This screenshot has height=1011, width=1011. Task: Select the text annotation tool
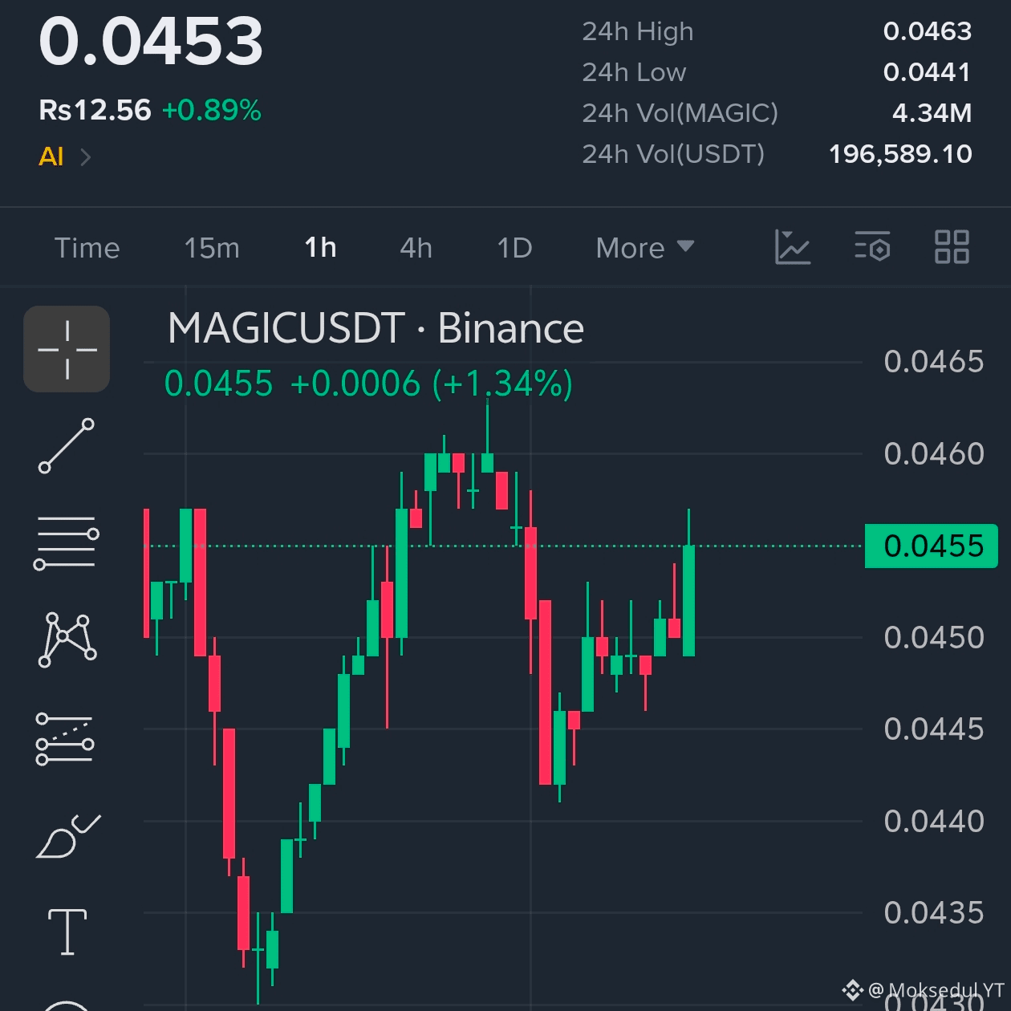tap(67, 932)
